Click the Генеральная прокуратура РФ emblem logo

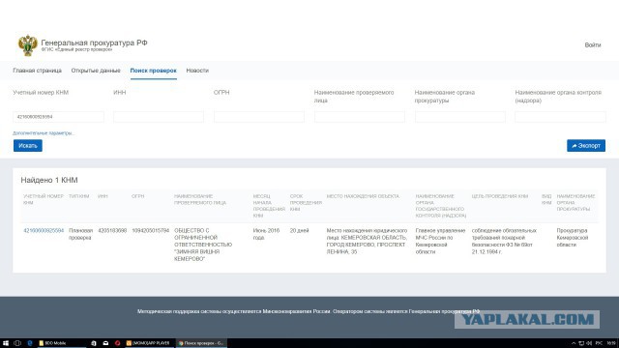coord(28,45)
